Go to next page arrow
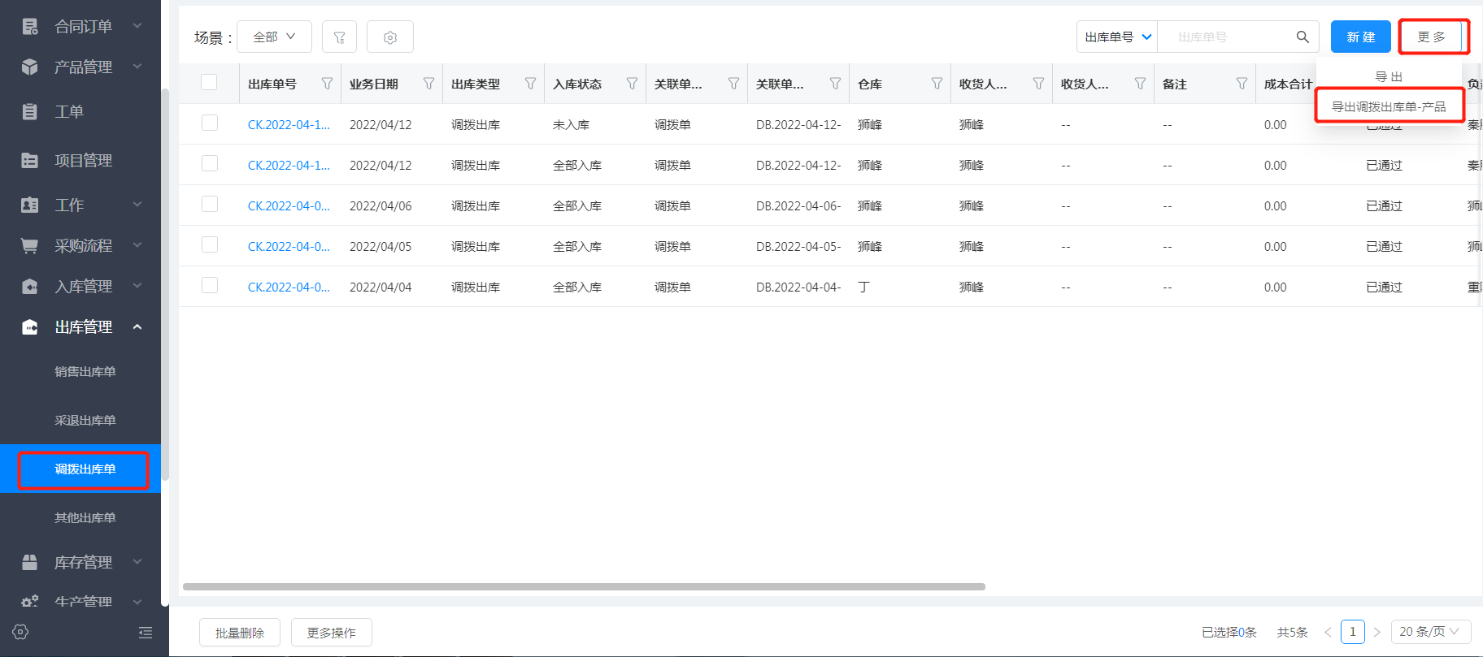This screenshot has height=657, width=1483. (x=1377, y=632)
